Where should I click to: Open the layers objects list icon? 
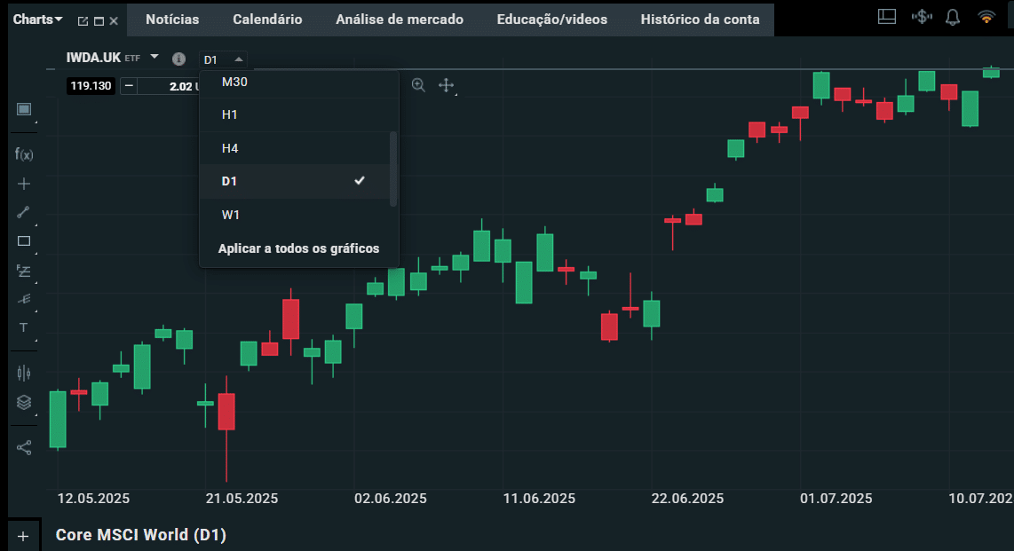(24, 403)
